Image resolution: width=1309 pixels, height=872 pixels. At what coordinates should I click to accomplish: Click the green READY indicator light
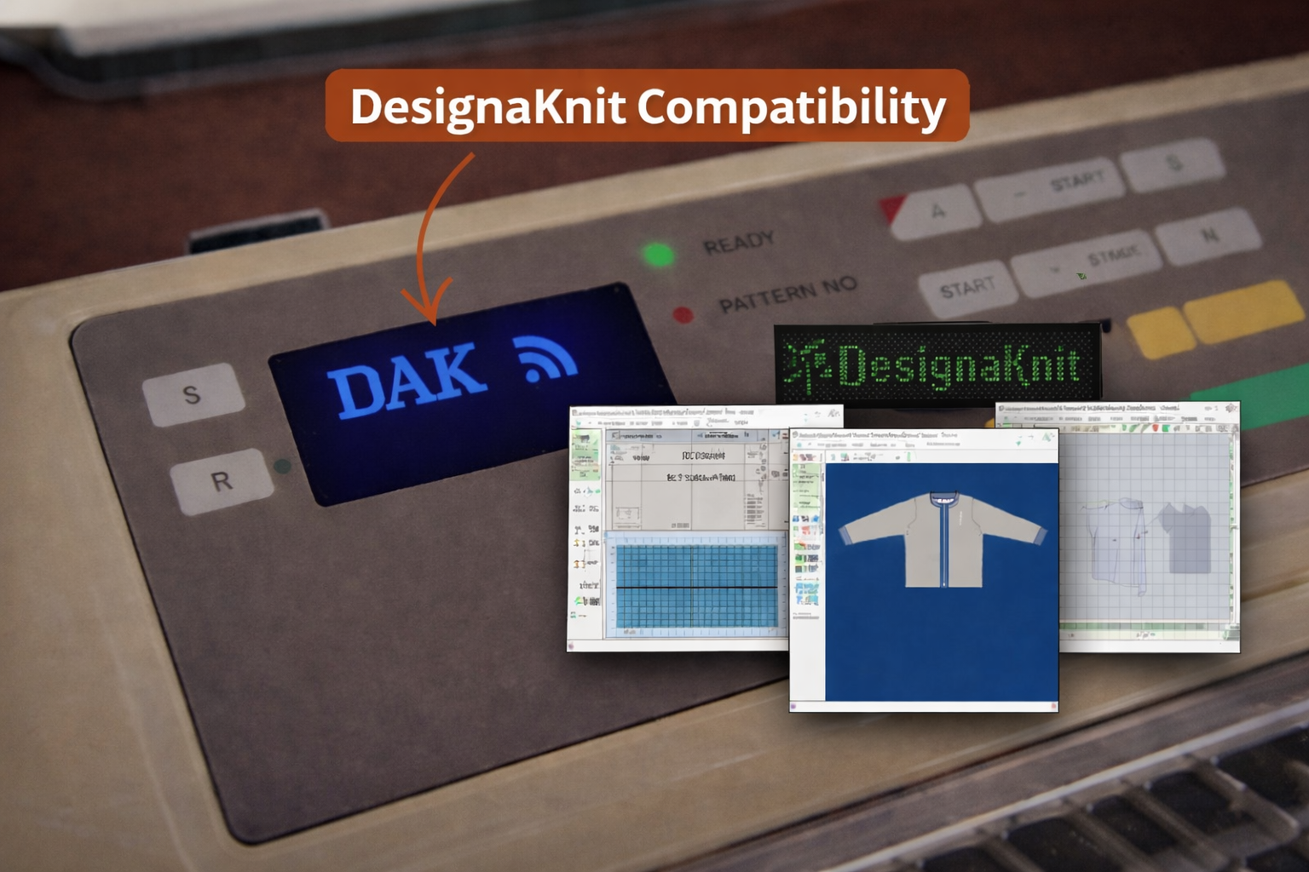click(658, 255)
